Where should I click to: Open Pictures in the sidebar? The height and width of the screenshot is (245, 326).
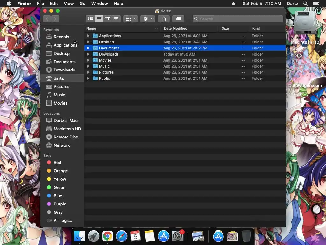click(x=62, y=86)
